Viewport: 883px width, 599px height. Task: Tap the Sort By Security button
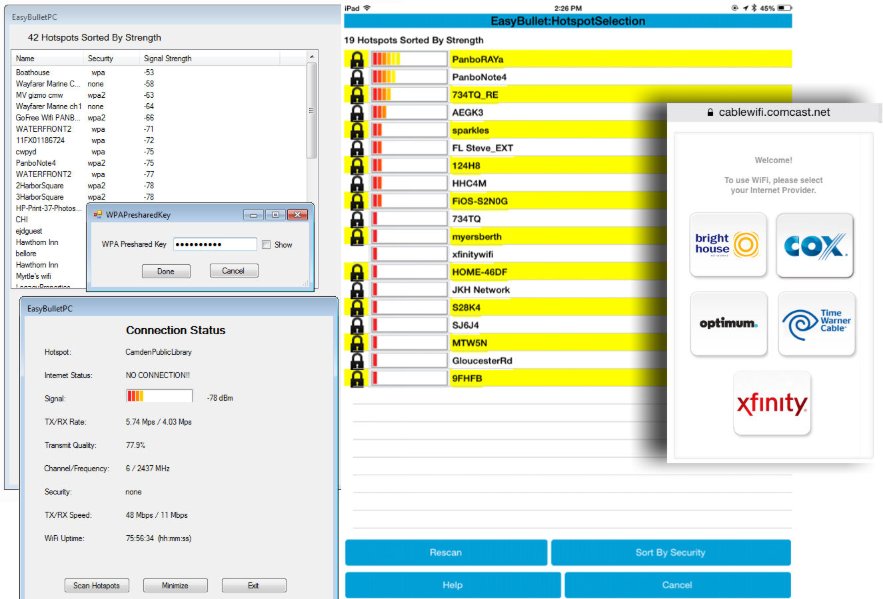pos(670,552)
